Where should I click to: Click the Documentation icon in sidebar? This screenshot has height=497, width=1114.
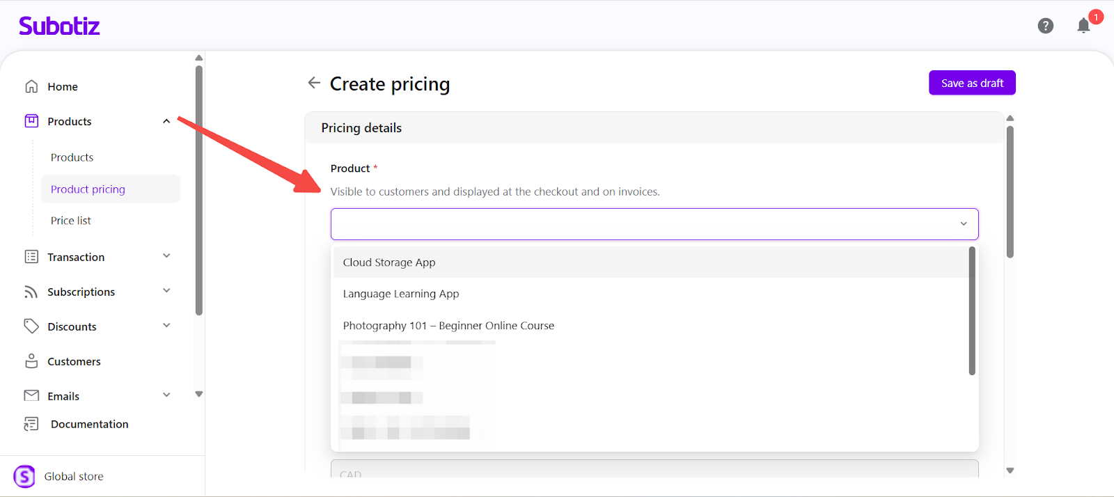point(31,424)
